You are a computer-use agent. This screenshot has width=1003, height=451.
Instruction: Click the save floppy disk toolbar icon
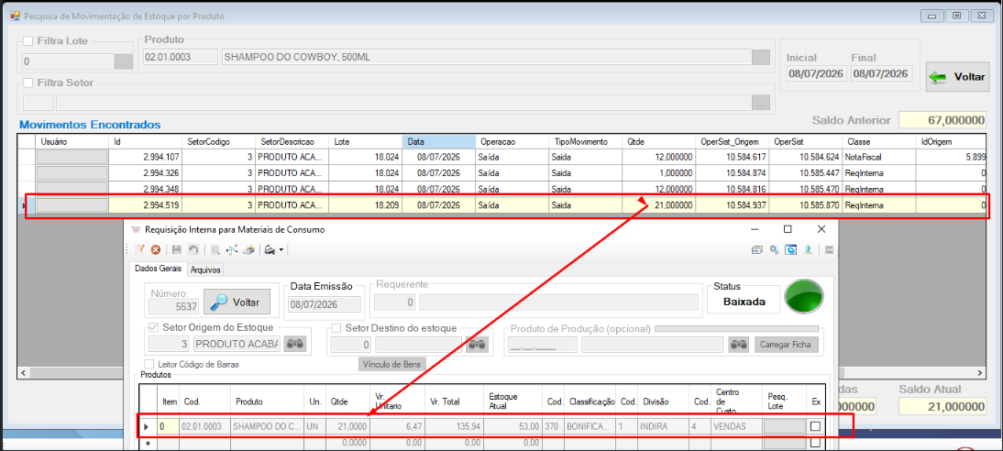pyautogui.click(x=177, y=251)
